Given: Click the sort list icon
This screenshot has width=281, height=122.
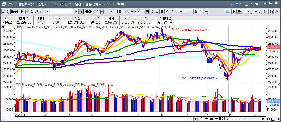Looking at the screenshot, I should click(x=37, y=12).
